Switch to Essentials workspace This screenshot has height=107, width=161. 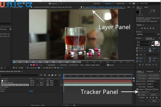[x=97, y=4]
